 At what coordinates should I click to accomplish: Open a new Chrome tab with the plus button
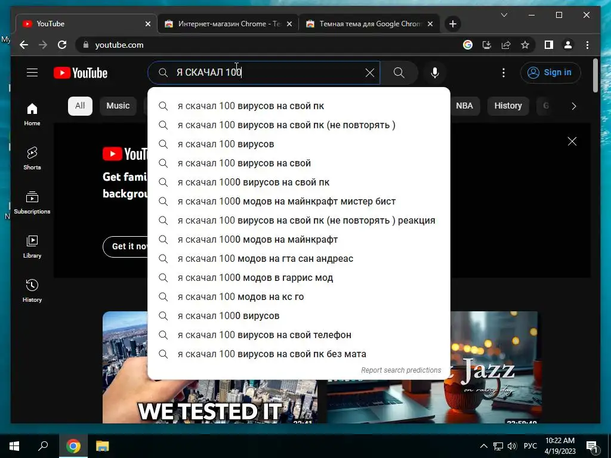point(452,24)
